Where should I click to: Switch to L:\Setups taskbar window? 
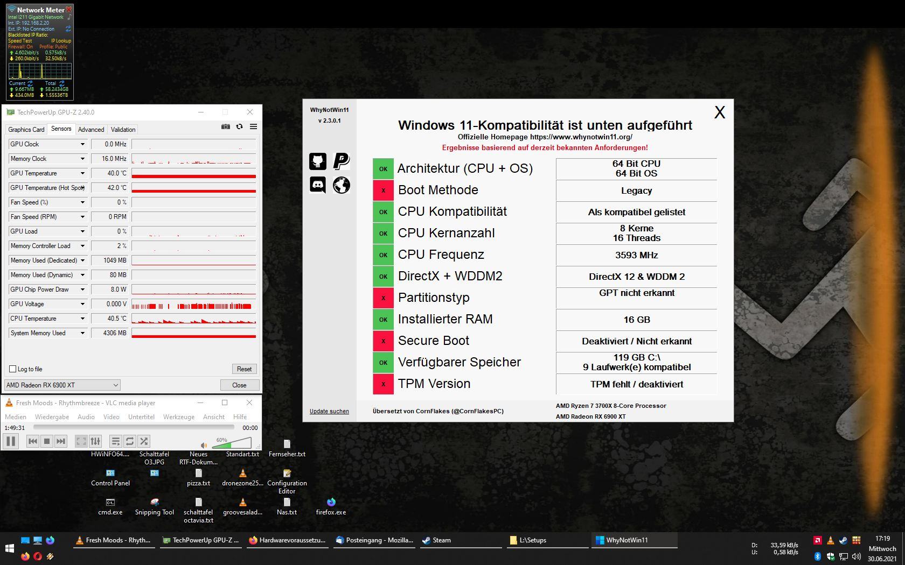[547, 540]
